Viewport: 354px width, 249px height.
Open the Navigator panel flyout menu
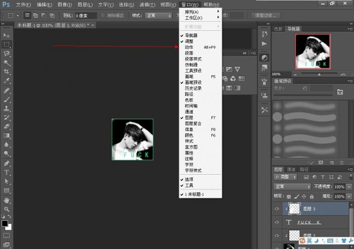pos(350,29)
